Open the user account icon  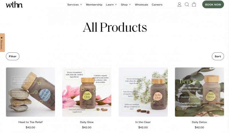click(x=179, y=5)
